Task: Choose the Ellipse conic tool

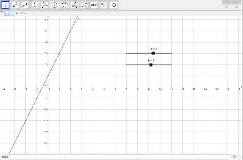Action: pos(65,5)
